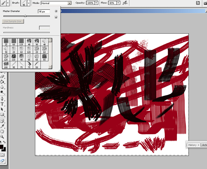Select the Hand tool

pos(2,131)
